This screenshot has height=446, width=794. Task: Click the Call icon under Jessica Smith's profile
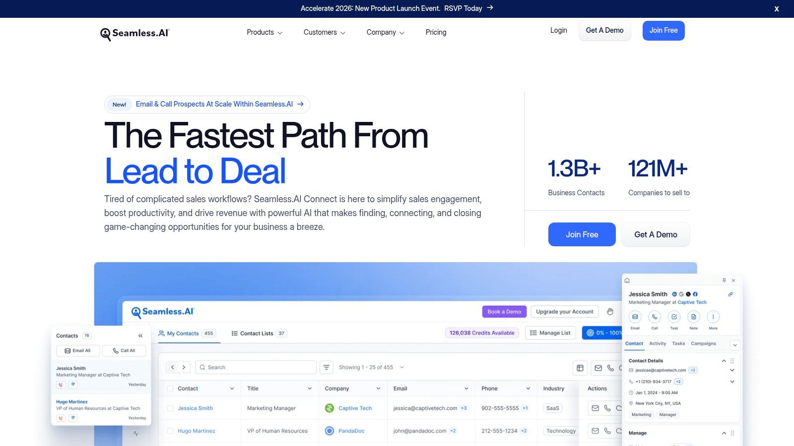pyautogui.click(x=655, y=317)
